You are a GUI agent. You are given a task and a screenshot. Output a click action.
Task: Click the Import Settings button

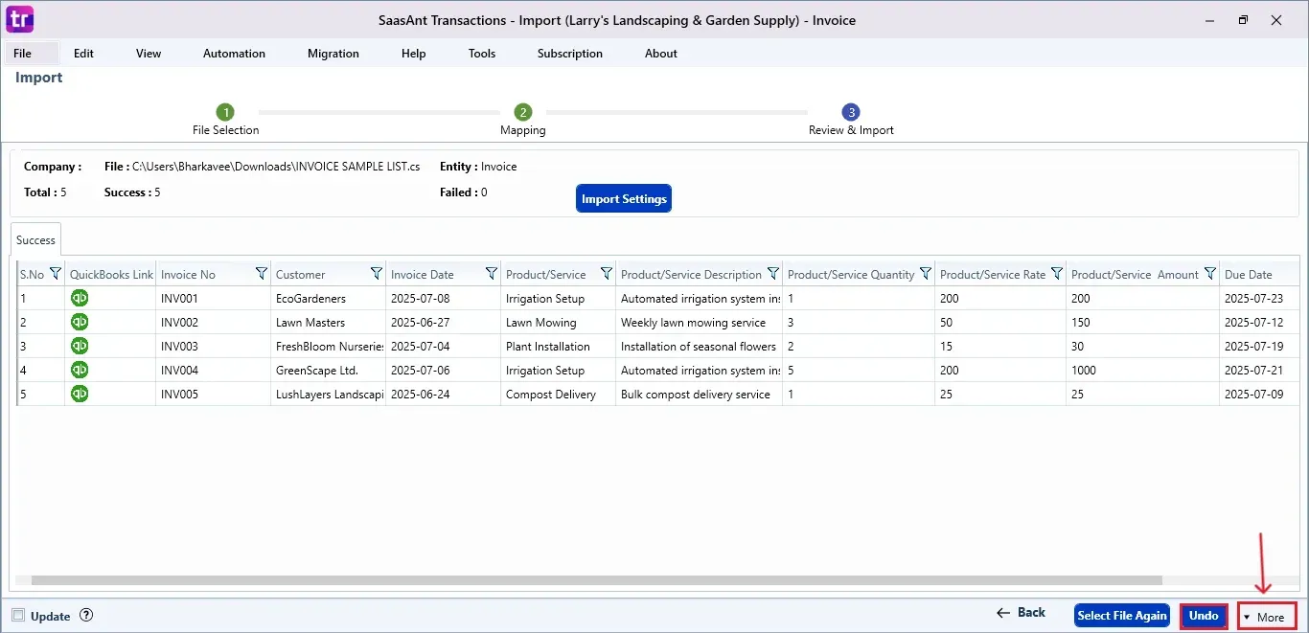pos(624,198)
